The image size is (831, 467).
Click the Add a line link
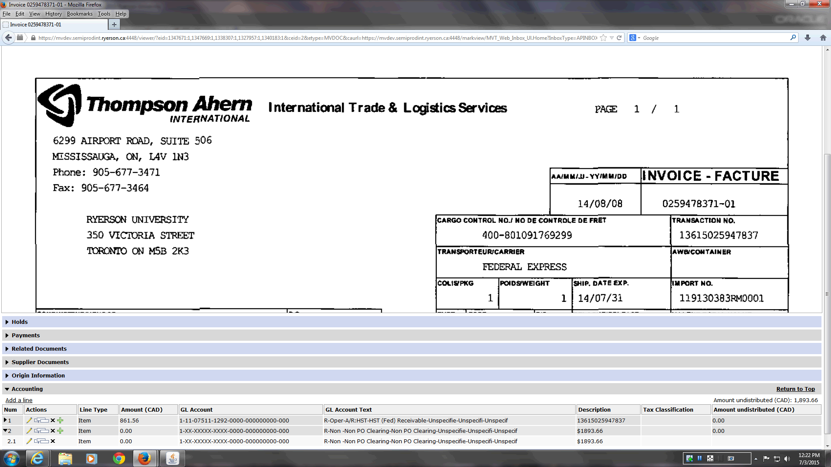tap(19, 400)
